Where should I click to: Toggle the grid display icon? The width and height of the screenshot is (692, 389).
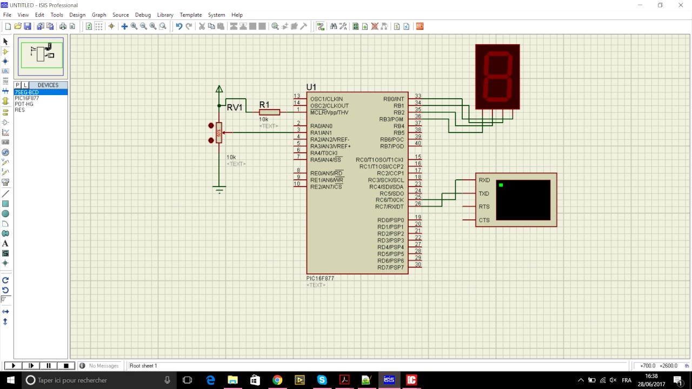99,26
